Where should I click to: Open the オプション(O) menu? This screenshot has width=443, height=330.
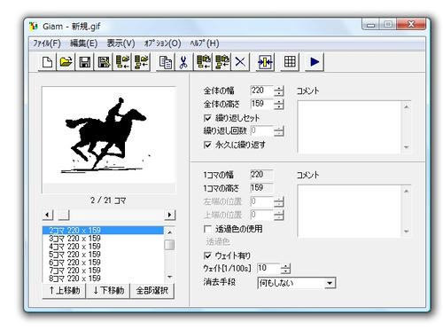click(x=162, y=43)
